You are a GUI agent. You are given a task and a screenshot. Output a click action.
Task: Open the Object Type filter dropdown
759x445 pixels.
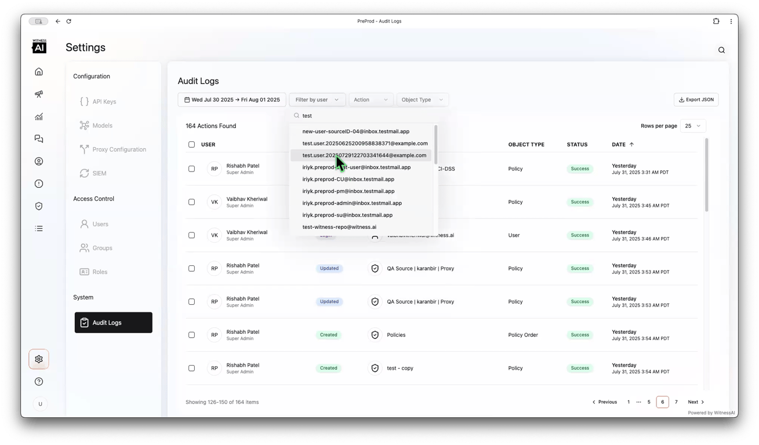tap(422, 100)
